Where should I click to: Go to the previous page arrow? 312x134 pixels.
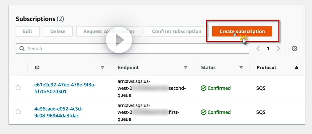(258, 49)
